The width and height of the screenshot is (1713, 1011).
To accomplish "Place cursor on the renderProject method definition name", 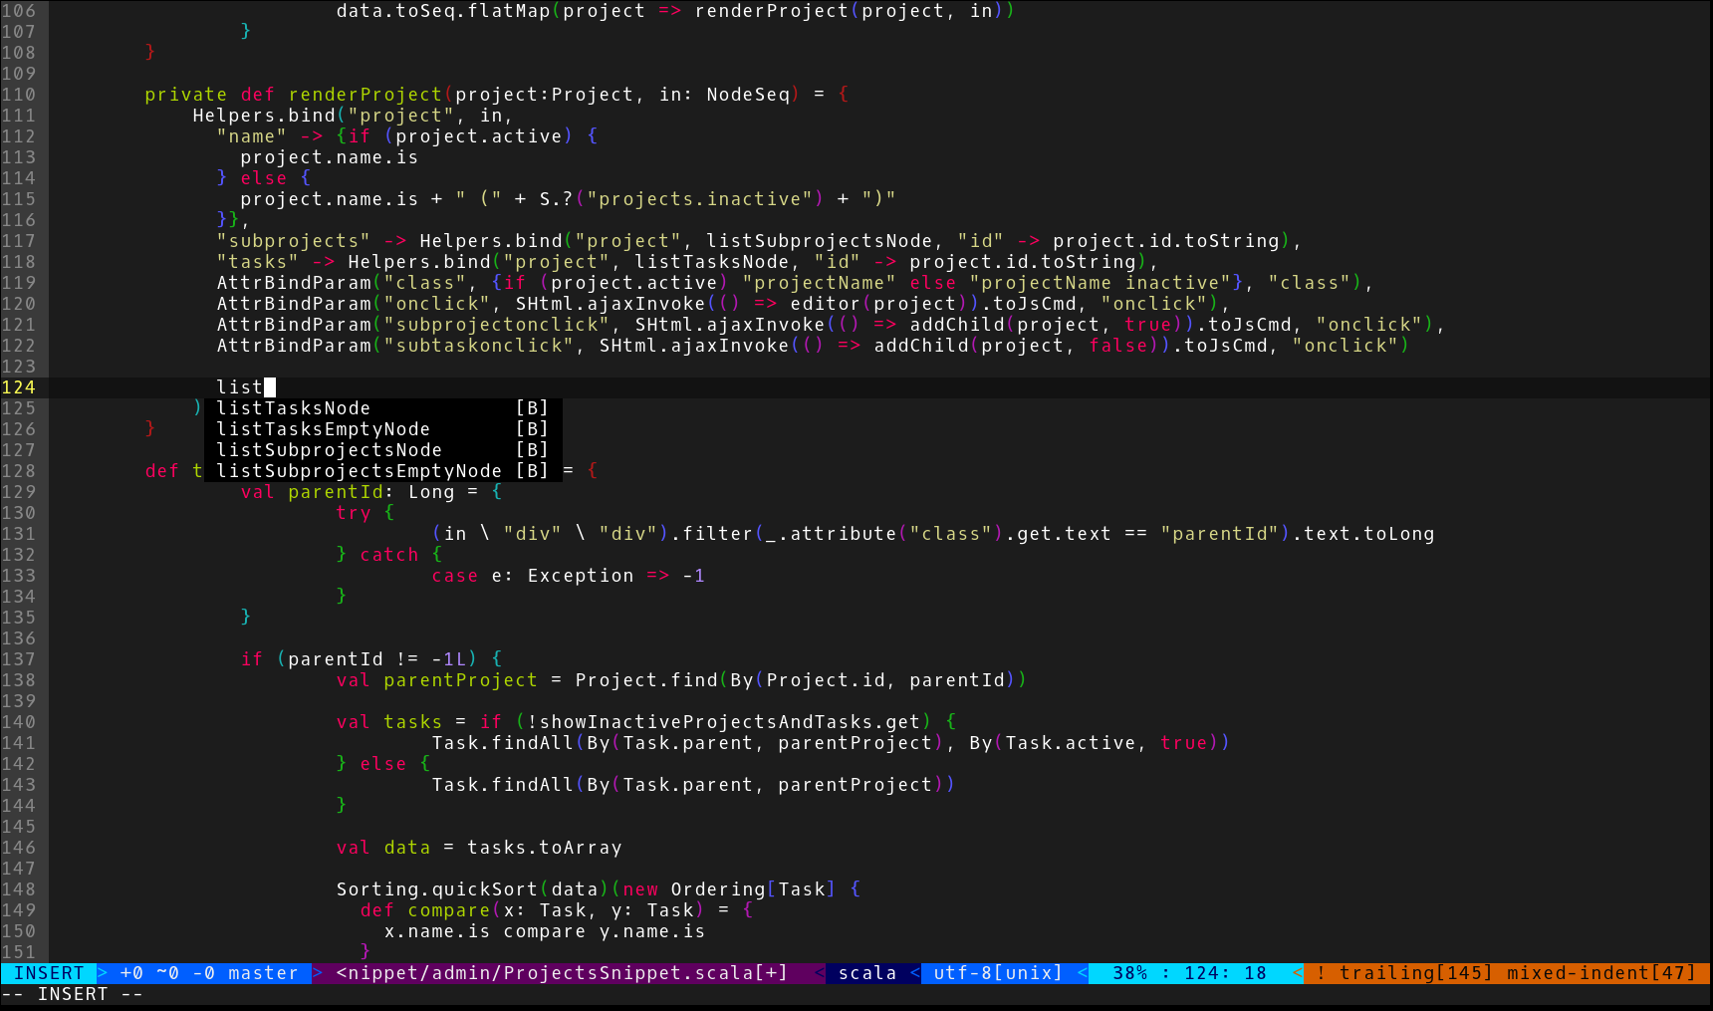I will coord(365,95).
